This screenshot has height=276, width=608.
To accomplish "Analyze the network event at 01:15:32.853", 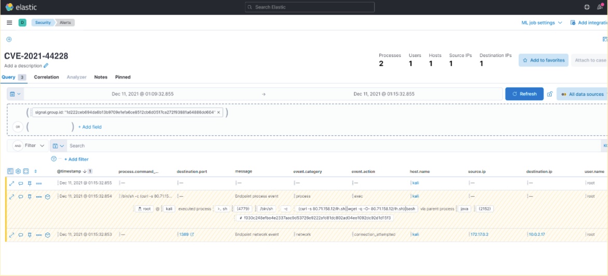I will point(47,234).
